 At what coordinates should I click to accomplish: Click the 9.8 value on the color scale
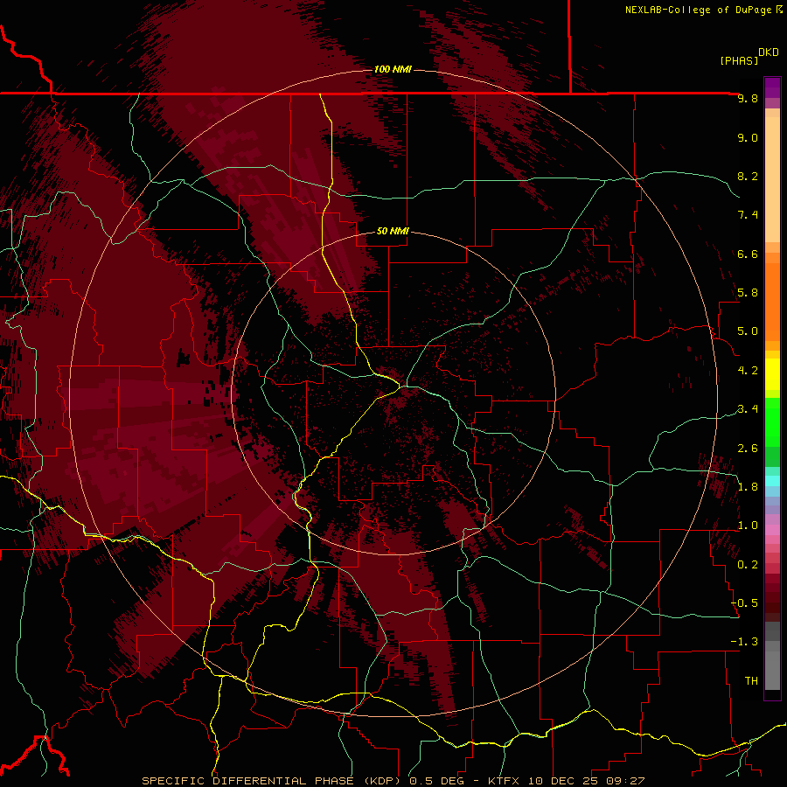(748, 99)
